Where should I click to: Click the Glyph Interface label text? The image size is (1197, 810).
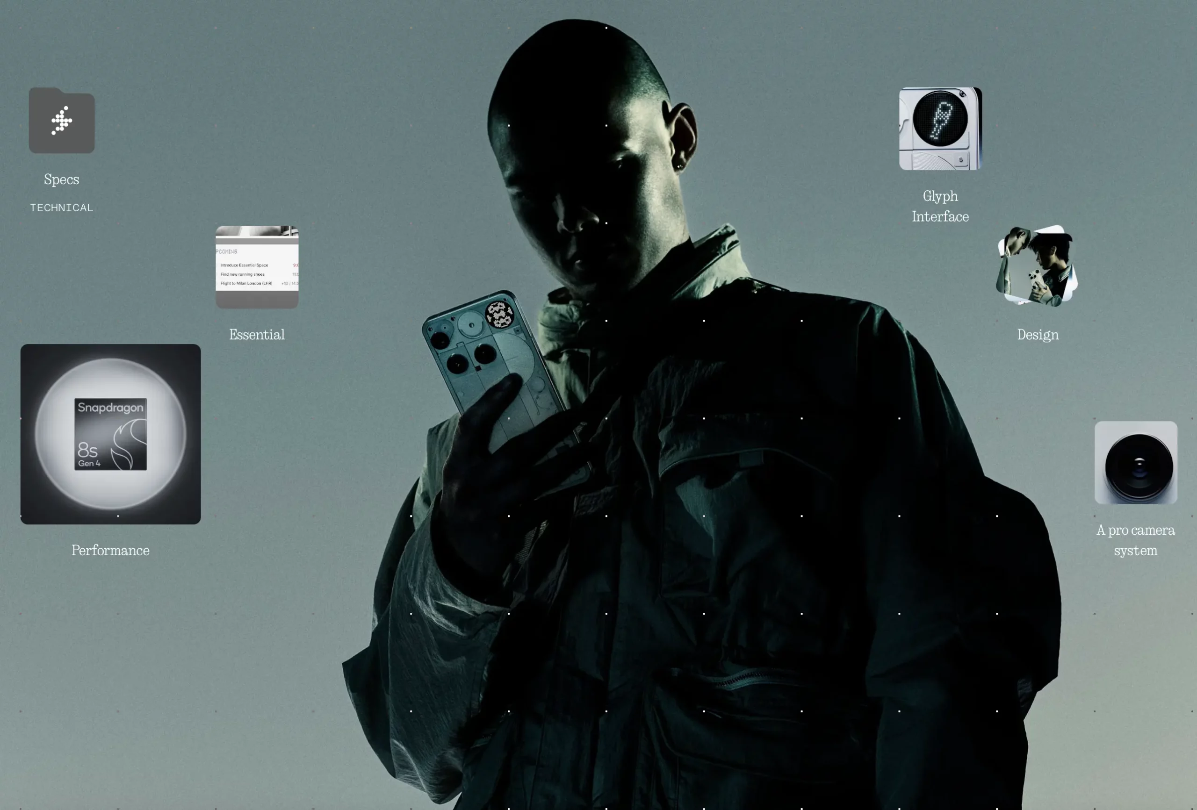tap(940, 206)
